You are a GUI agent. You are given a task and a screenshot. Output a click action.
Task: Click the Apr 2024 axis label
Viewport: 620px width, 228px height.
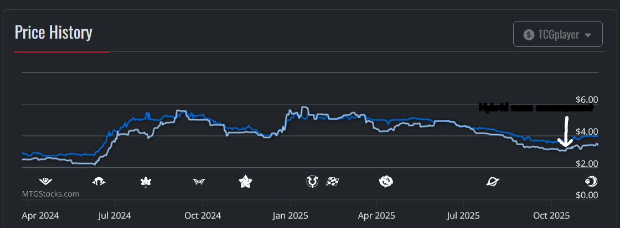[x=40, y=216]
